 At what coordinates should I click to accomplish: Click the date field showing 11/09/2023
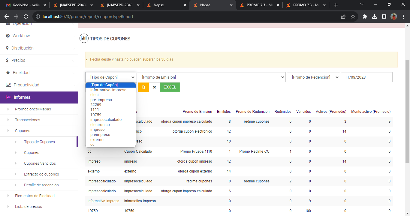[x=366, y=77]
